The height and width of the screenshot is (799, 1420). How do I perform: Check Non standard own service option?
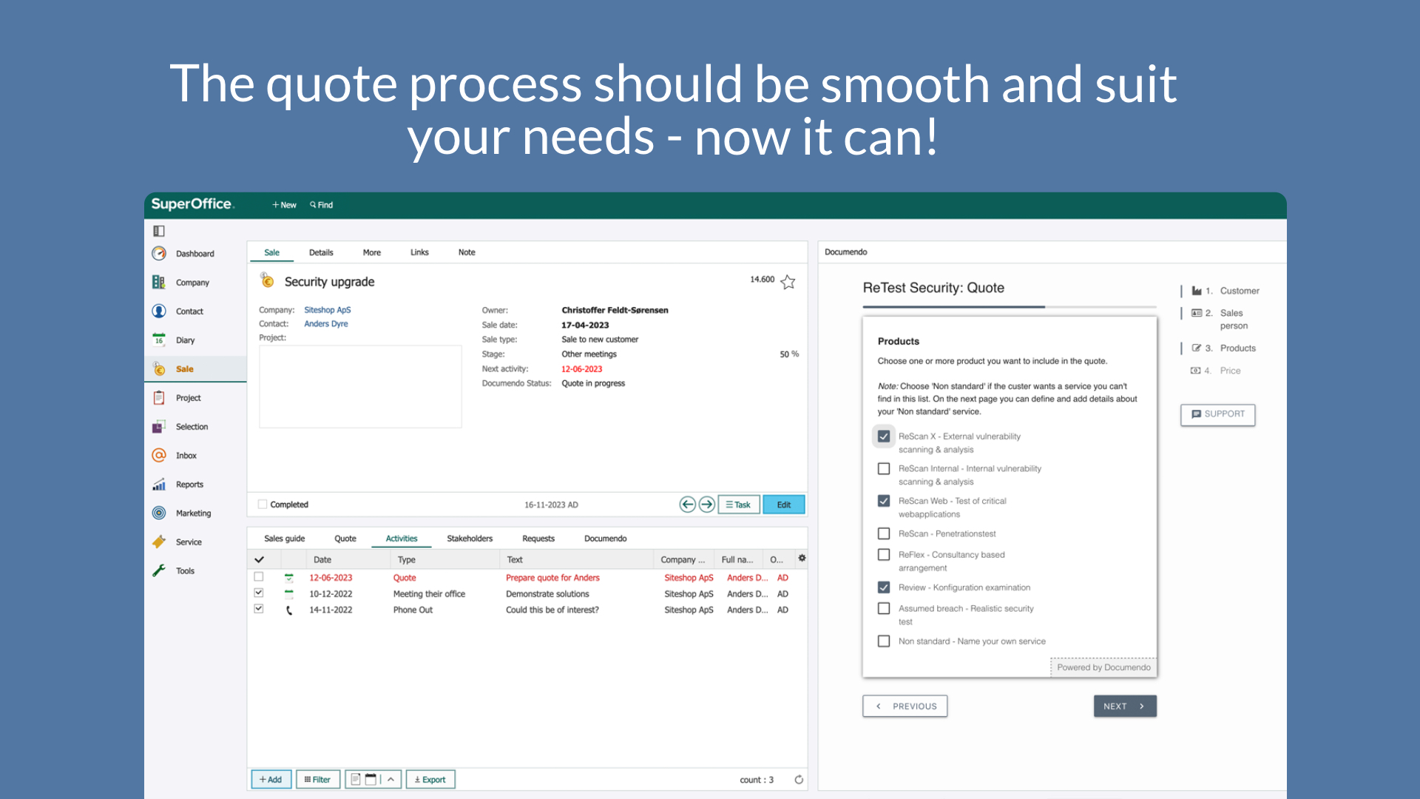(x=884, y=641)
